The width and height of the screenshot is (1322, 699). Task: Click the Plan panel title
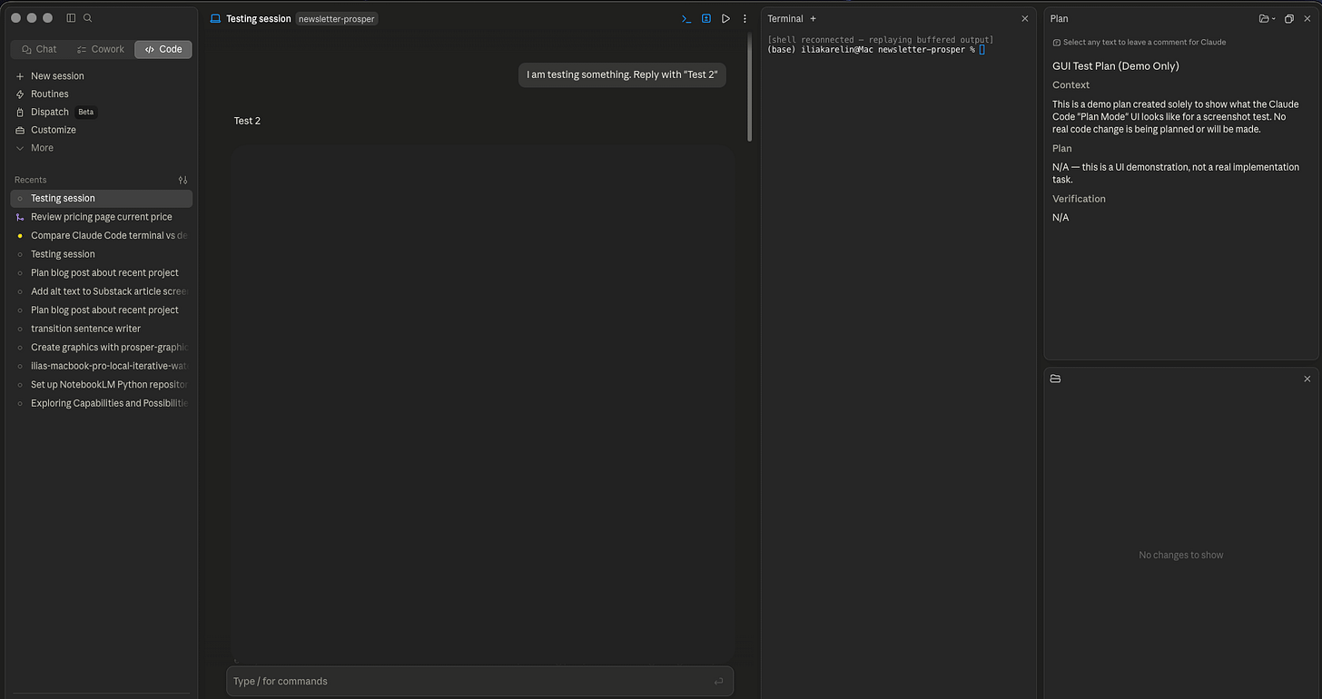pos(1060,18)
